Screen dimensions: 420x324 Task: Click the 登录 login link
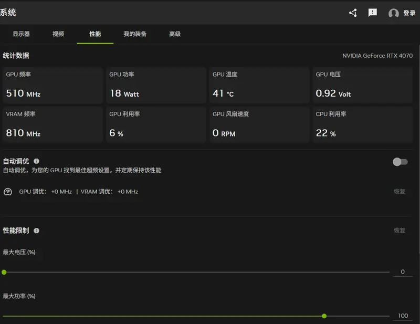409,13
